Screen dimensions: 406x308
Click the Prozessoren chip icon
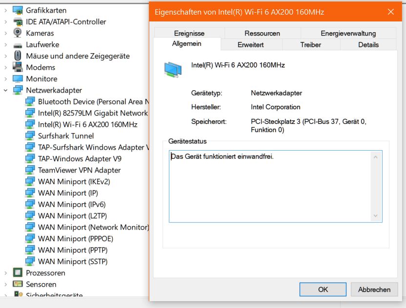pos(18,272)
